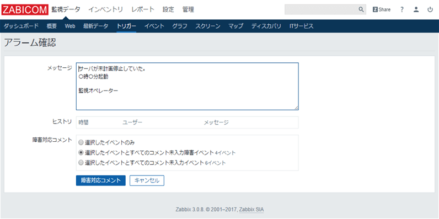
Task: Go to the ディスカバリ submenu
Action: pyautogui.click(x=266, y=26)
